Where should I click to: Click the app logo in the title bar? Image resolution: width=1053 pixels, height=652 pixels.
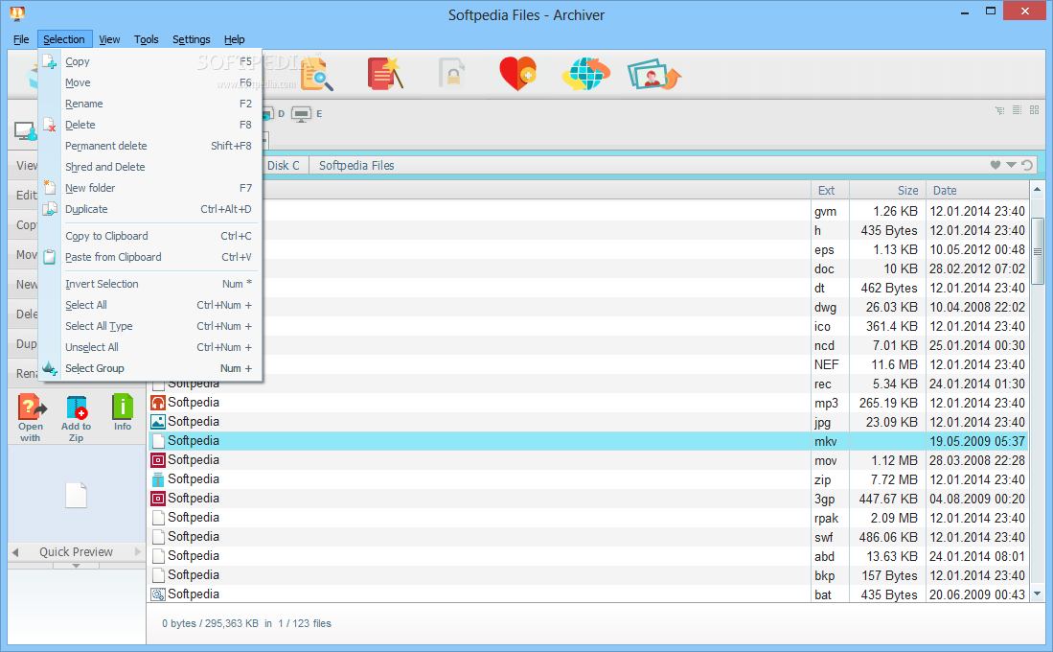17,12
